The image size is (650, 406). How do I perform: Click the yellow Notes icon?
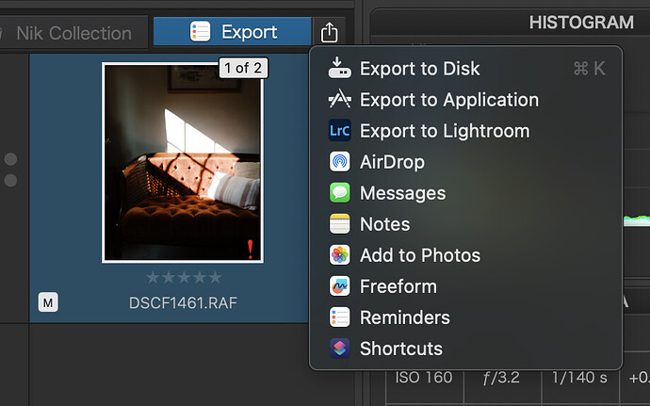(x=339, y=224)
